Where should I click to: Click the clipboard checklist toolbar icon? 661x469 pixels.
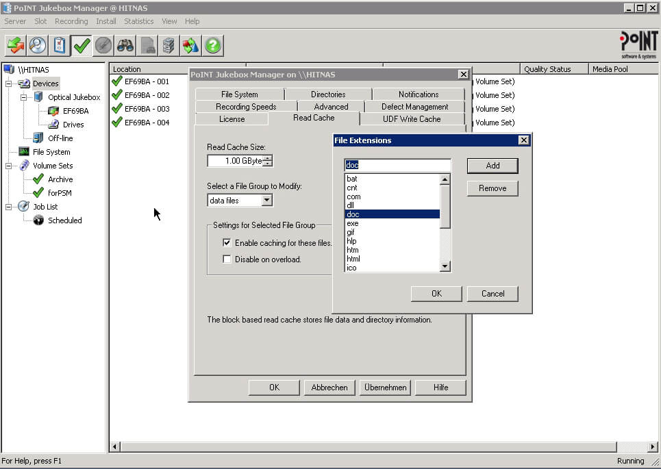[60, 45]
